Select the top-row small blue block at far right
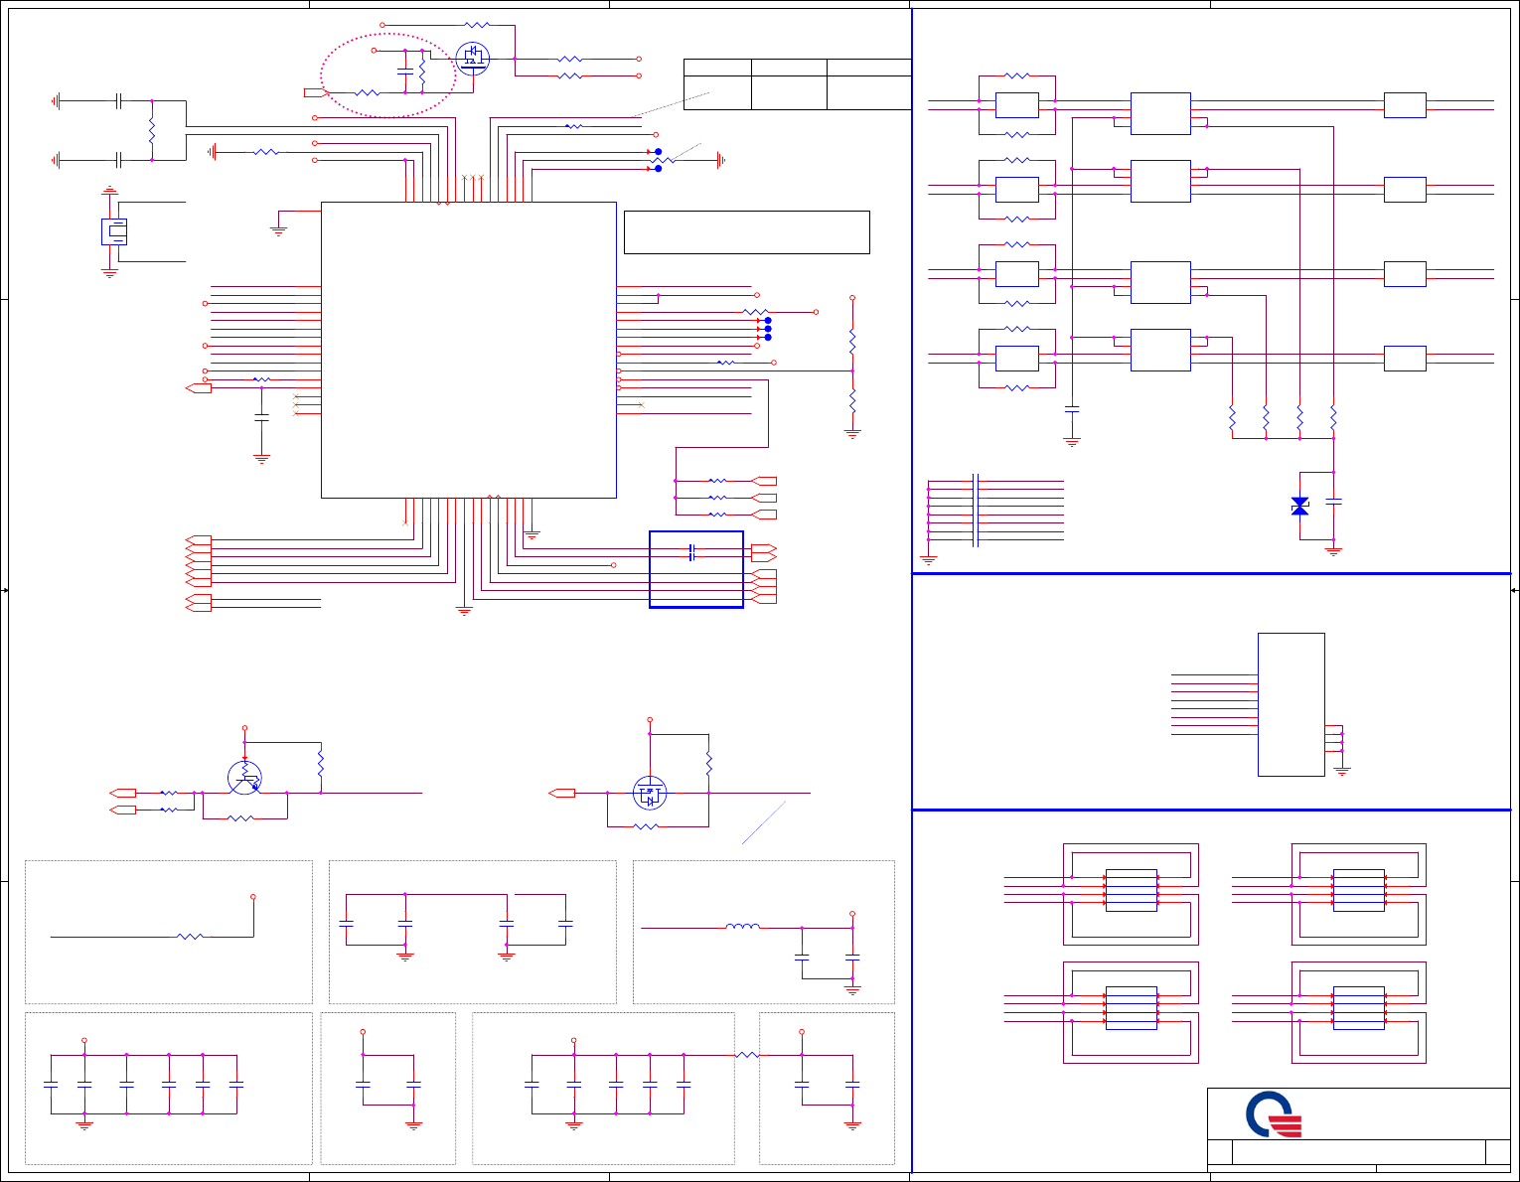This screenshot has height=1182, width=1520. click(x=1405, y=105)
